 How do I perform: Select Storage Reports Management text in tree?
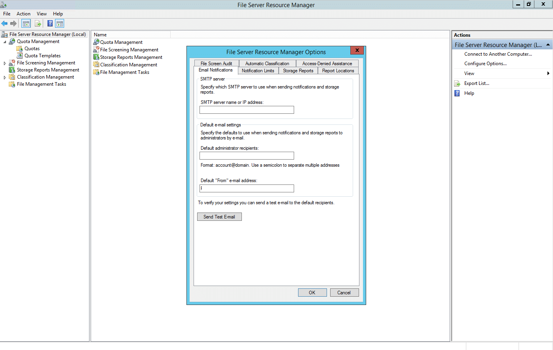pyautogui.click(x=48, y=70)
